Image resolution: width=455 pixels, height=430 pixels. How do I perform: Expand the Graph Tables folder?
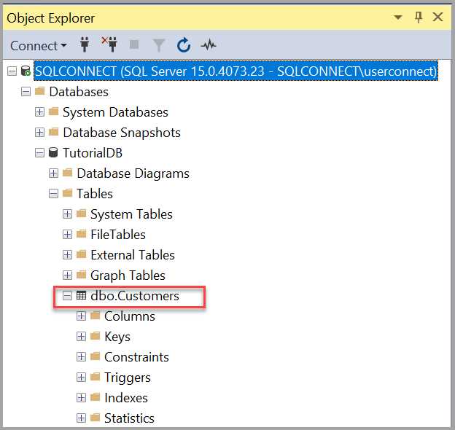point(67,275)
